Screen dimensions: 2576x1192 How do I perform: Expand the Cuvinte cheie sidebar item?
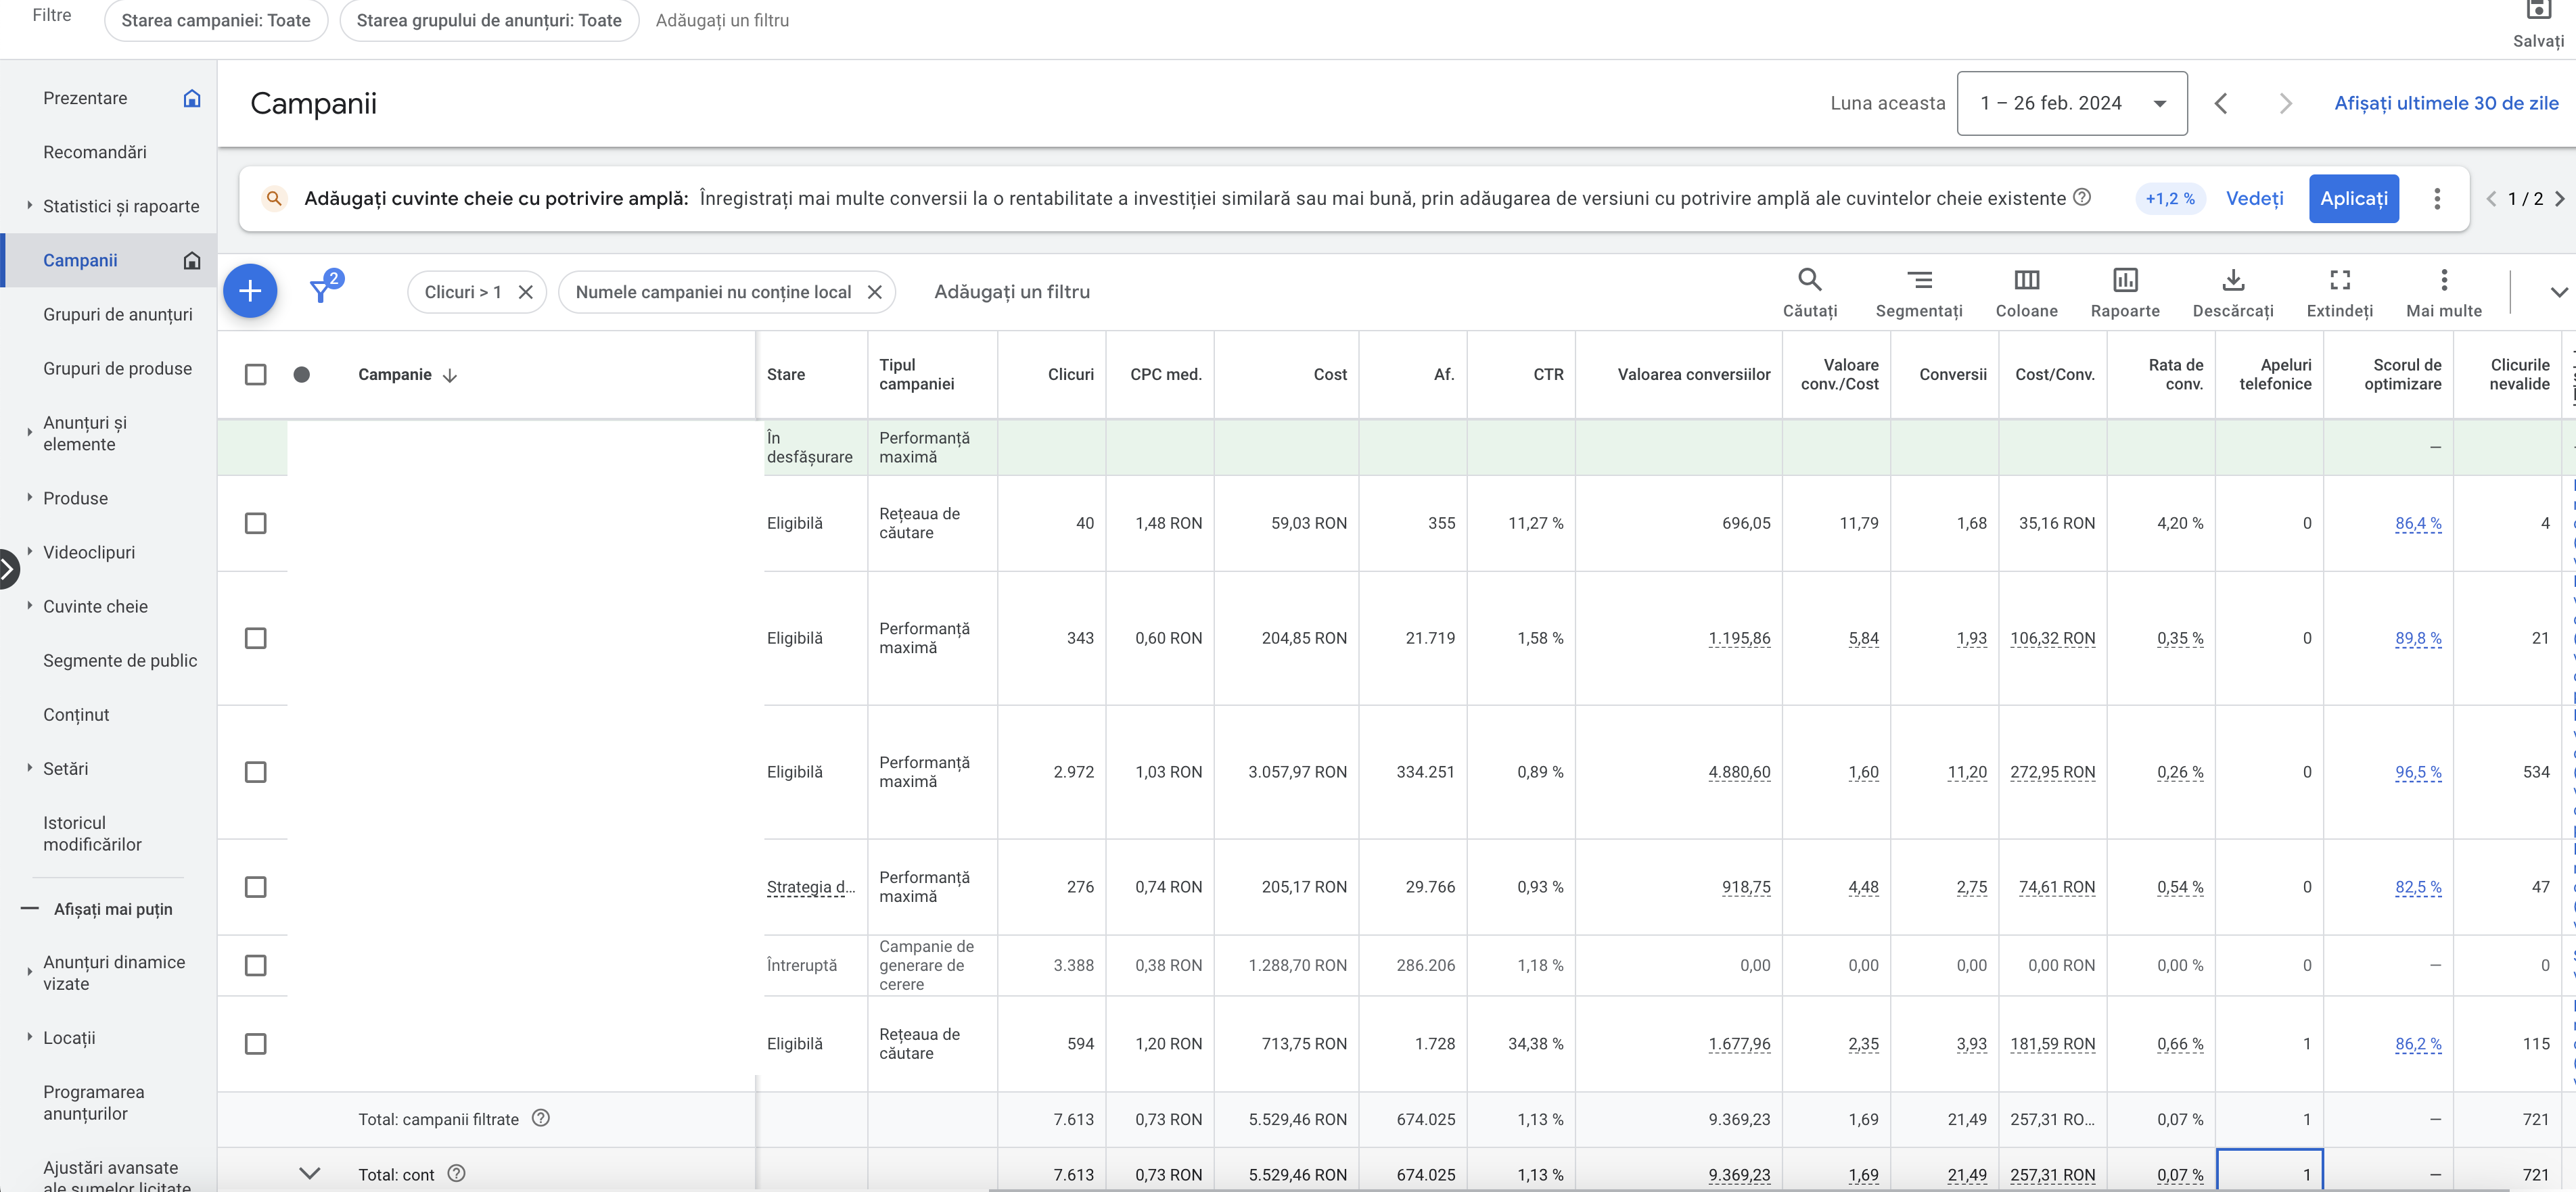coord(29,604)
